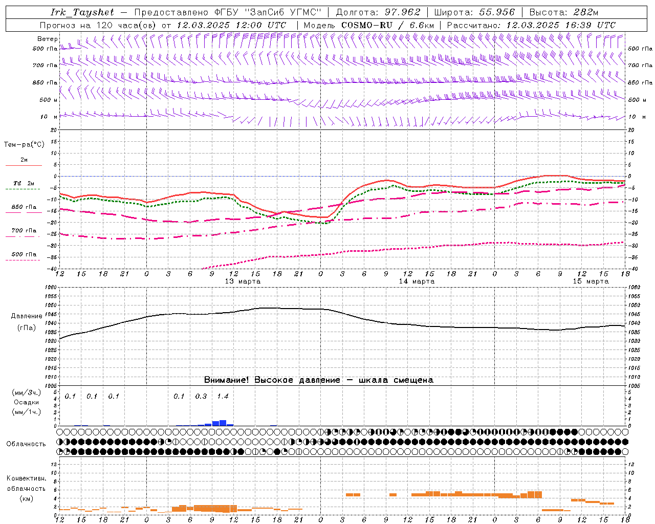Viewport: 655px width, 524px height.
Task: Click the 0.3 precipitation amount value
Action: pos(201,396)
